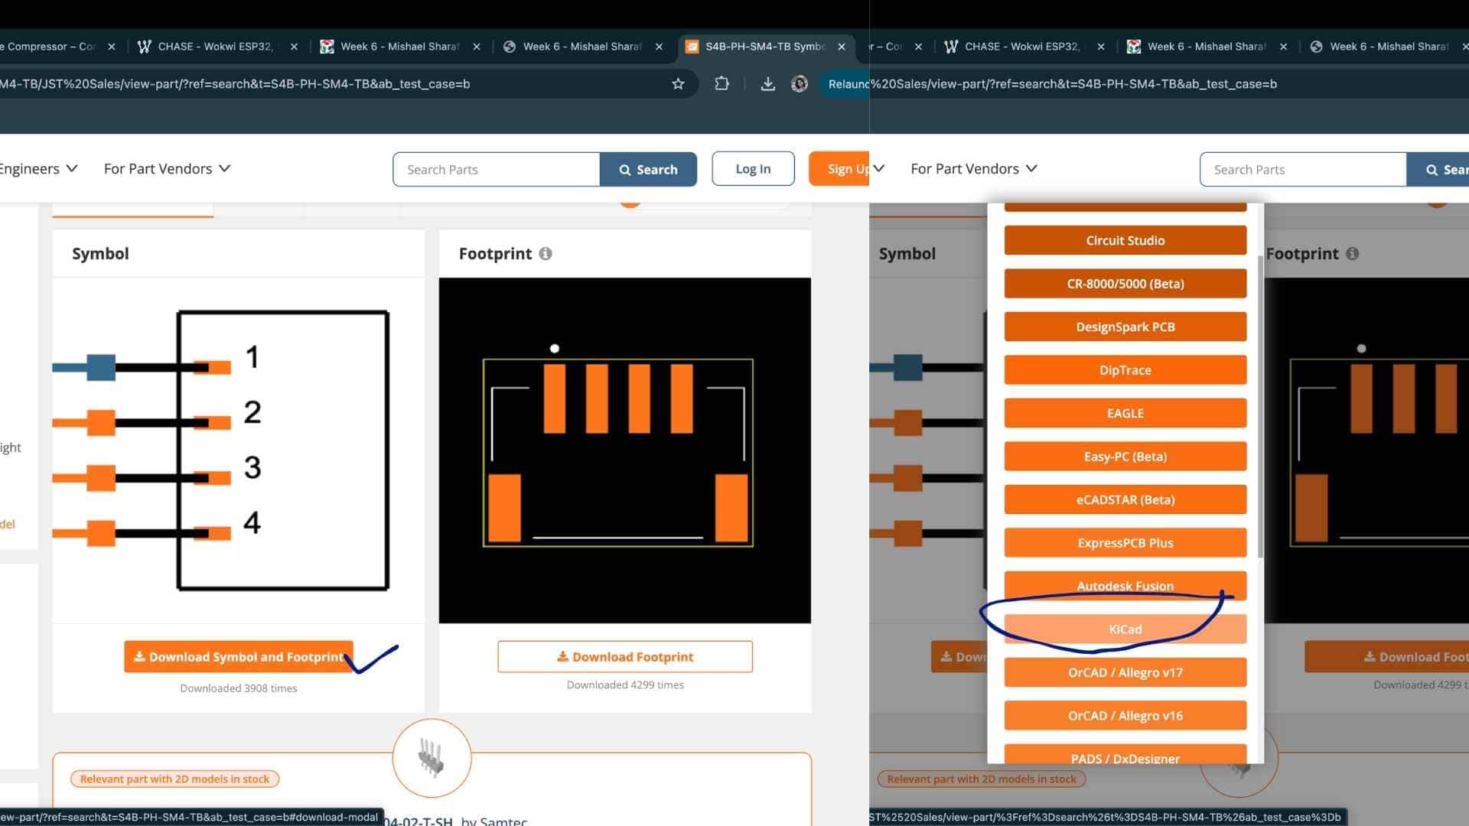Switch to first Week 6 tab
The image size is (1469, 826).
pos(398,47)
